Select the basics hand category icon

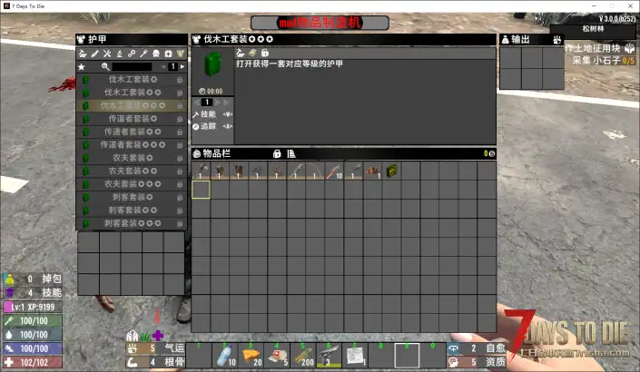pyautogui.click(x=83, y=54)
